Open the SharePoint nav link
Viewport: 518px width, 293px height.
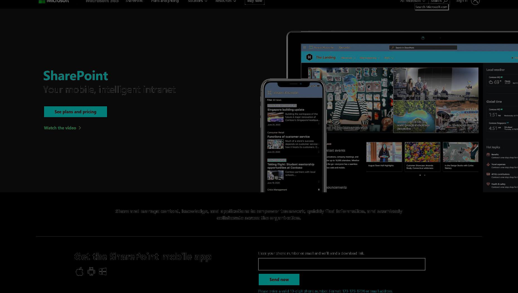[x=134, y=1]
